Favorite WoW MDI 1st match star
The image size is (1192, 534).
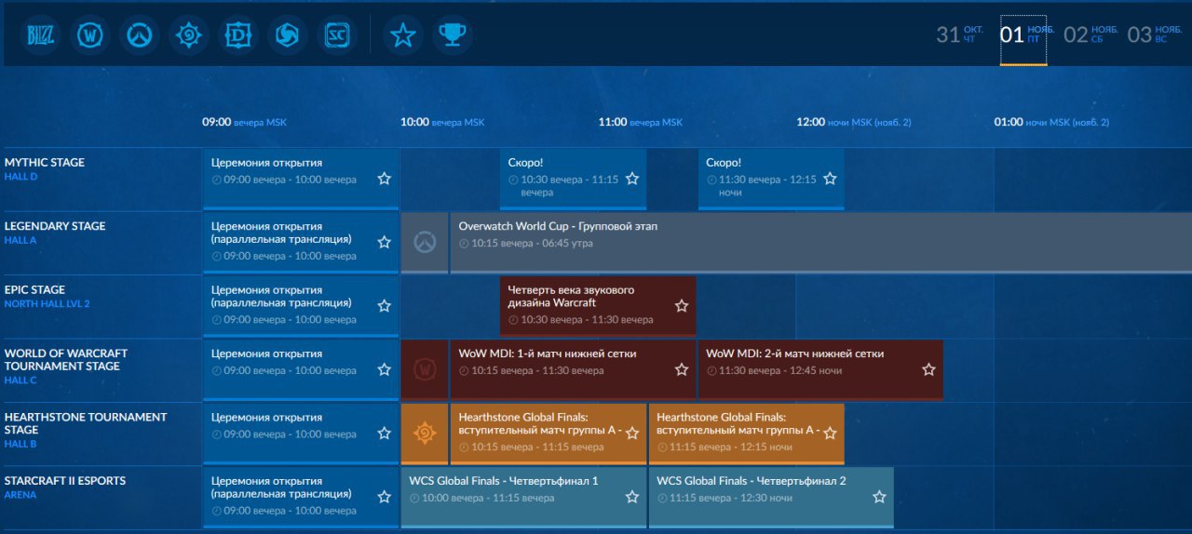[x=682, y=369]
